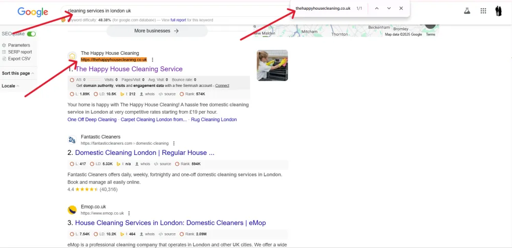
Task: Click the Google logo
Action: 33,12
